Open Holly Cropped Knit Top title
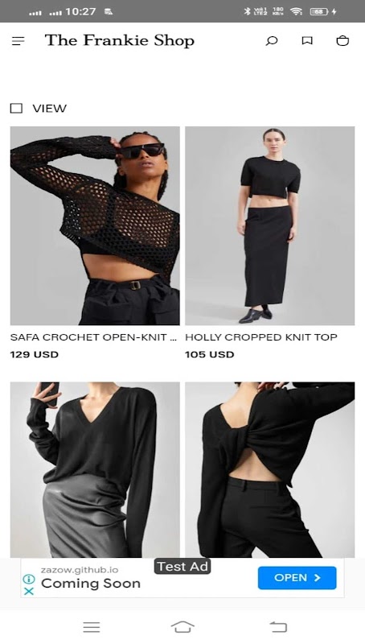The height and width of the screenshot is (644, 365). coord(260,337)
